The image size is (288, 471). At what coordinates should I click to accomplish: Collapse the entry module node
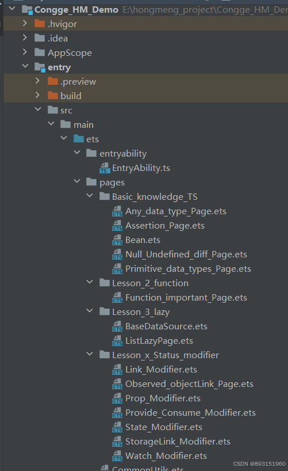25,66
